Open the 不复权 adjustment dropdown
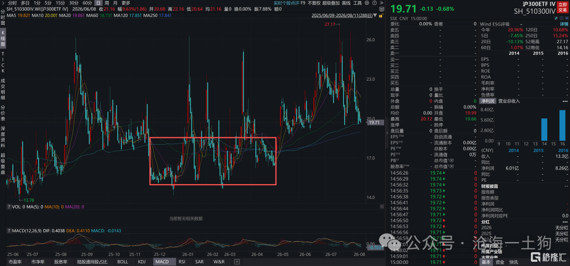 313,3
